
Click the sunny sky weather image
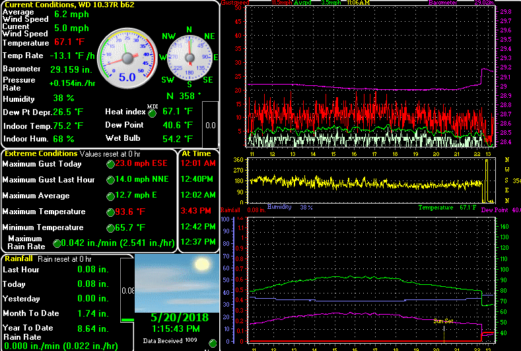pyautogui.click(x=177, y=283)
